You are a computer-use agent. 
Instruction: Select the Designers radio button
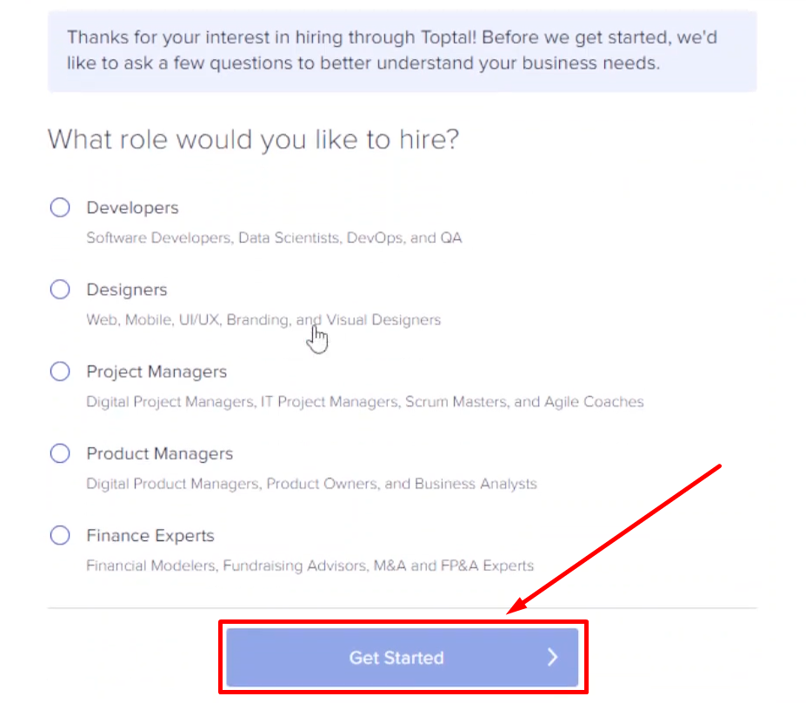pos(60,289)
